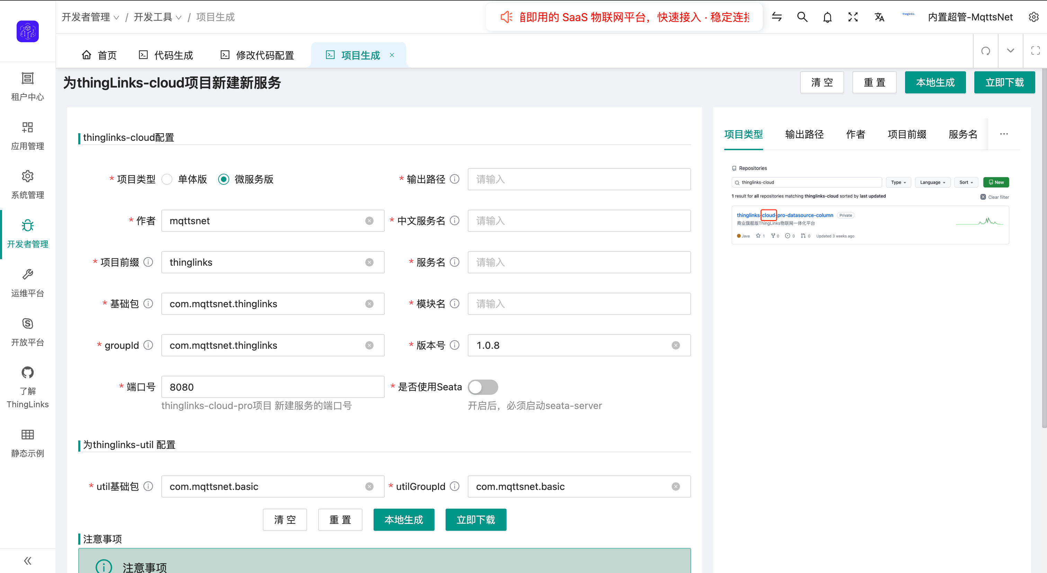Open the Sort dropdown
Screen dimensions: 1047x573
coord(966,182)
